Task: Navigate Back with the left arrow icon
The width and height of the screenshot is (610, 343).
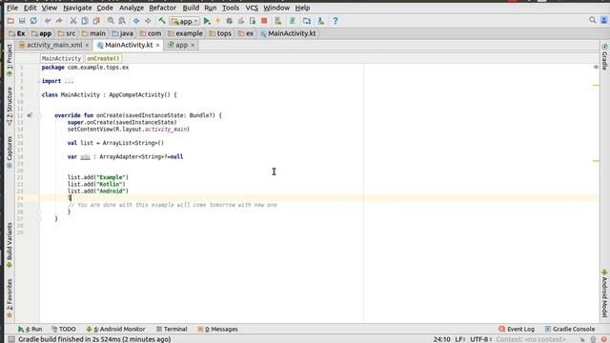Action: pyautogui.click(x=136, y=21)
